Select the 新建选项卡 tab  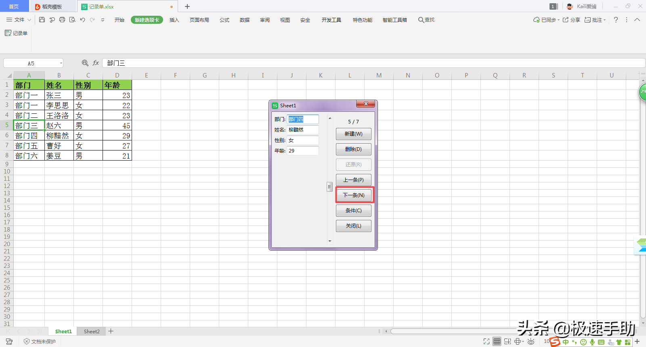[x=147, y=20]
